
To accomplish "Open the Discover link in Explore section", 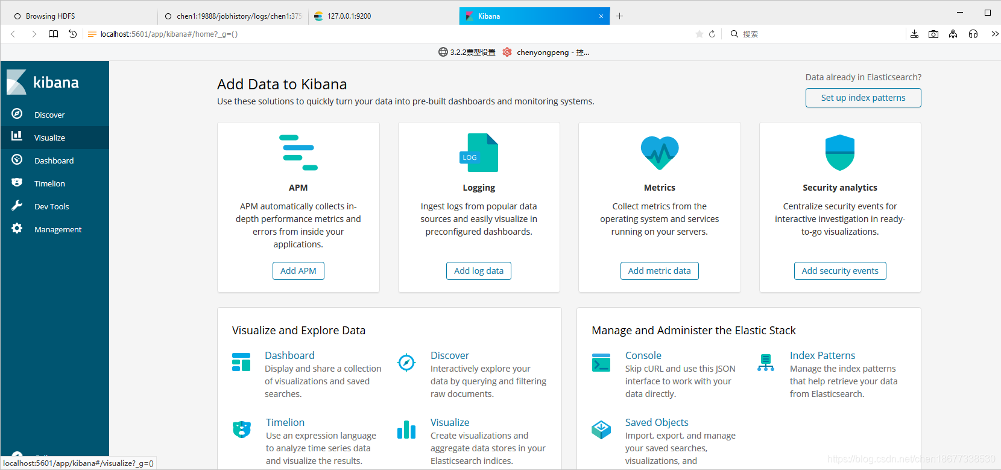I will point(450,355).
